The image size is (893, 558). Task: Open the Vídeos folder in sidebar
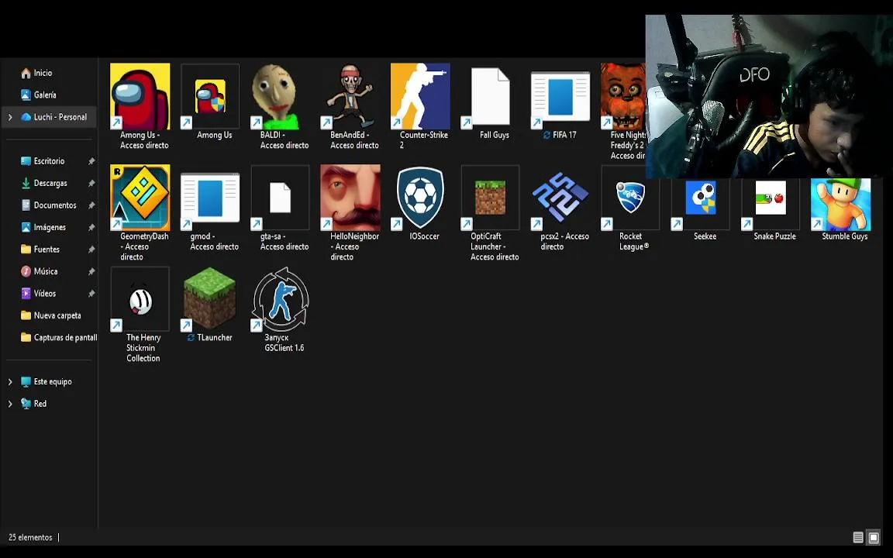(x=44, y=293)
